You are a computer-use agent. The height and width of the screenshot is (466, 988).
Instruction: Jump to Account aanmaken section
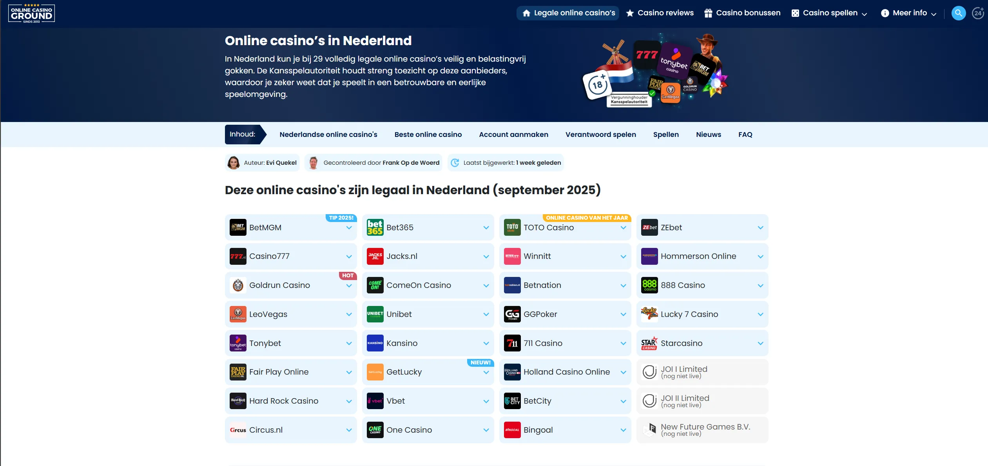pyautogui.click(x=513, y=135)
